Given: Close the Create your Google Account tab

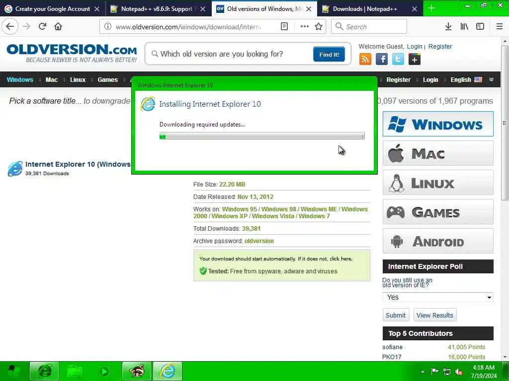Looking at the screenshot, I should click(x=97, y=9).
